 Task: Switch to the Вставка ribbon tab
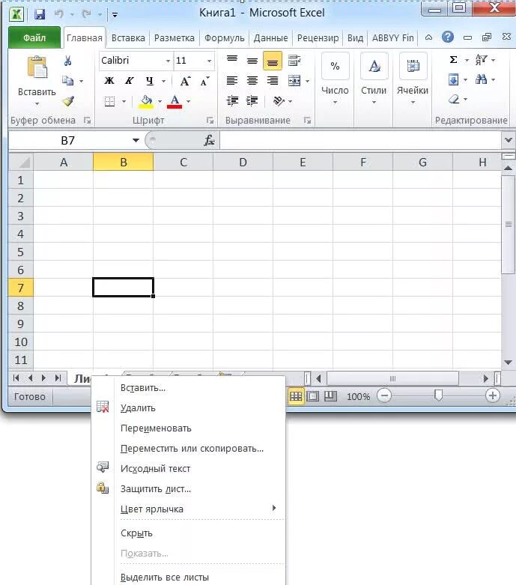coord(128,38)
